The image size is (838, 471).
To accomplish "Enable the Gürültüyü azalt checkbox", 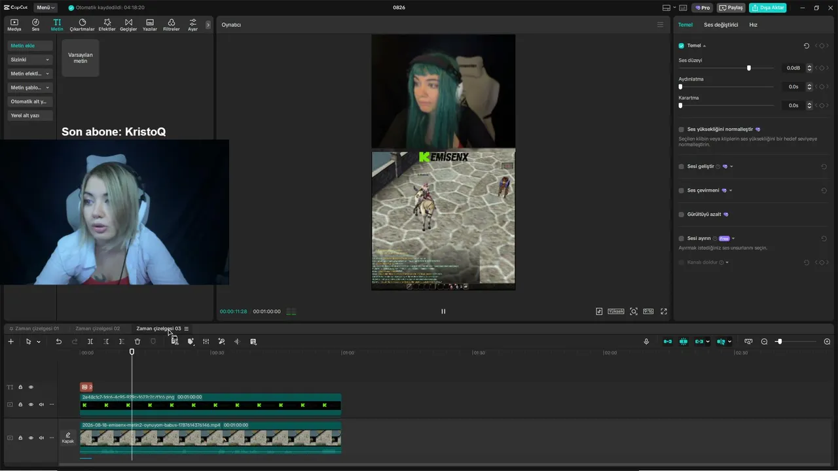I will click(x=681, y=215).
